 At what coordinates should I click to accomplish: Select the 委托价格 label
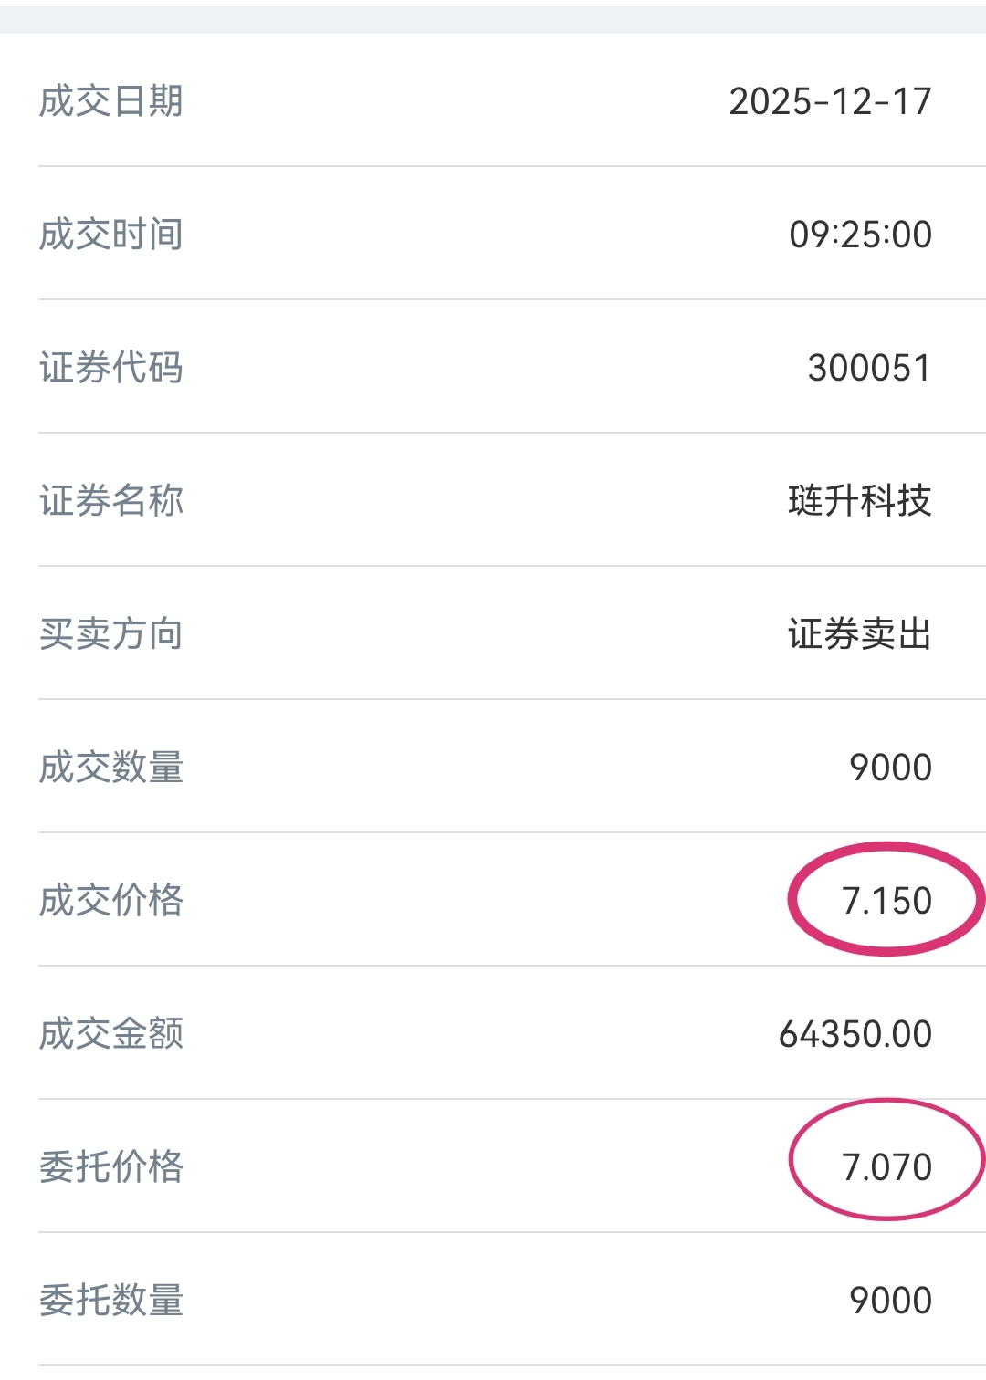[x=110, y=1167]
